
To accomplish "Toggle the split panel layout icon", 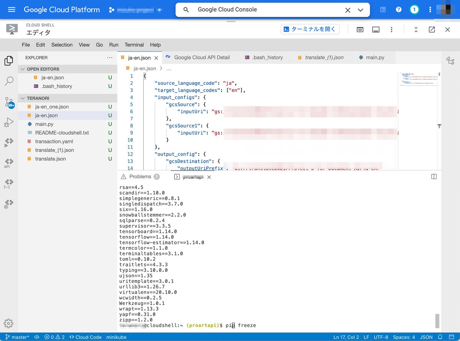I will tap(434, 176).
